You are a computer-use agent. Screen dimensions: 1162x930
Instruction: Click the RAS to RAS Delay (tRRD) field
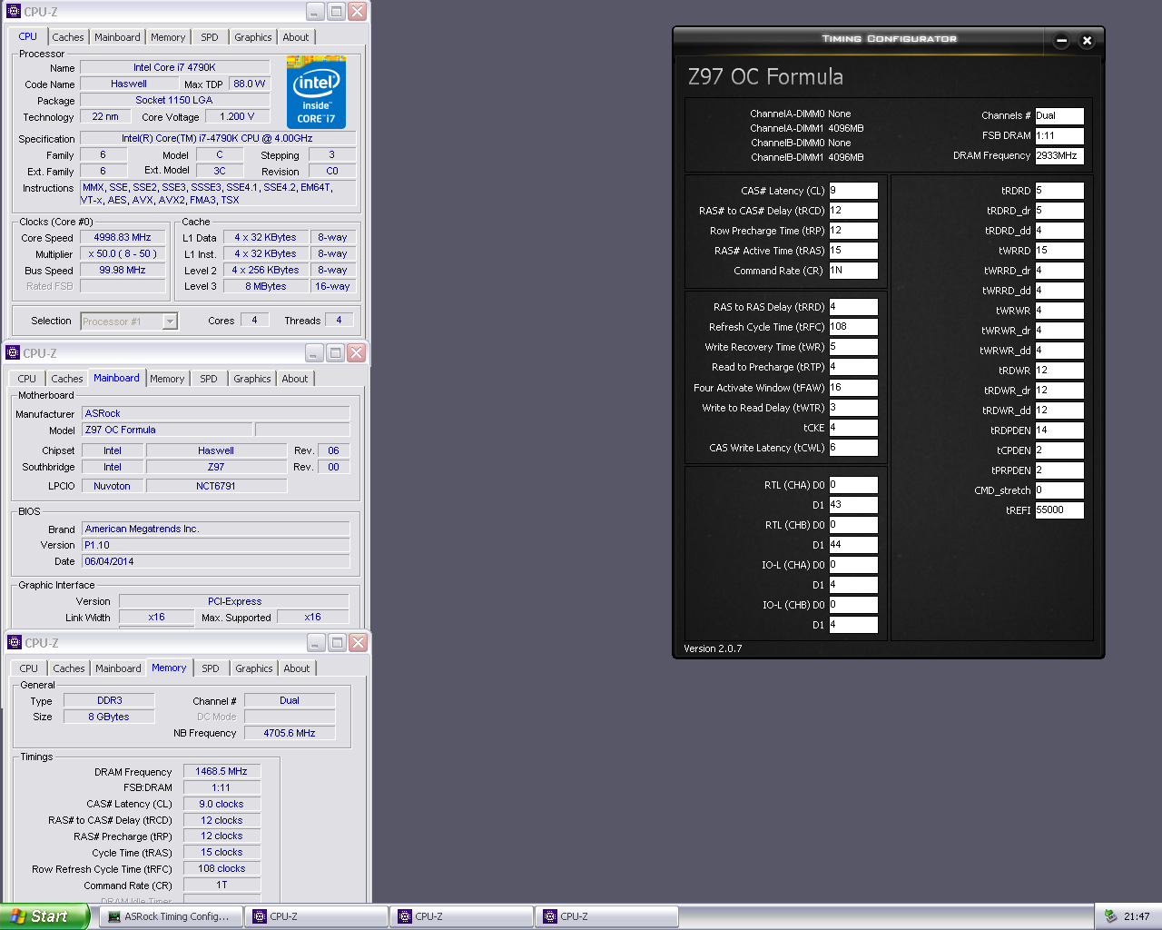tap(853, 307)
